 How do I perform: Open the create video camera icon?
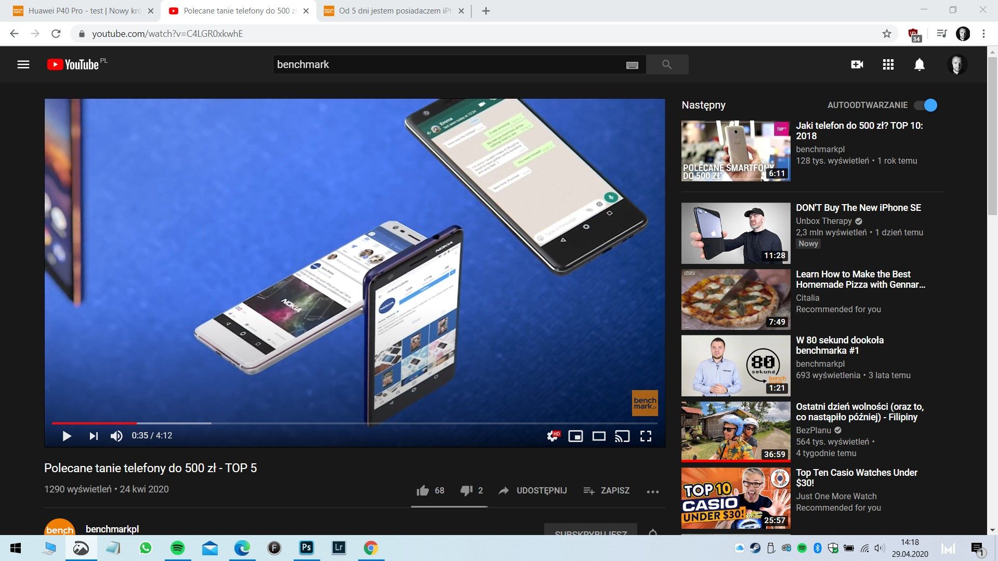click(x=857, y=64)
